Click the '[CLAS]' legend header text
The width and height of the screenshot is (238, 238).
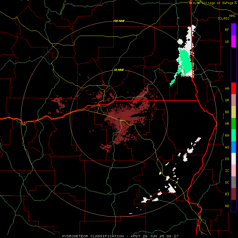pyautogui.click(x=223, y=18)
